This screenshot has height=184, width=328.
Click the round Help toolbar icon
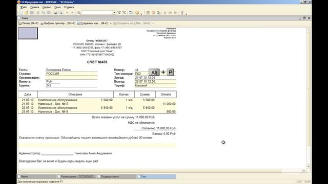(137, 13)
